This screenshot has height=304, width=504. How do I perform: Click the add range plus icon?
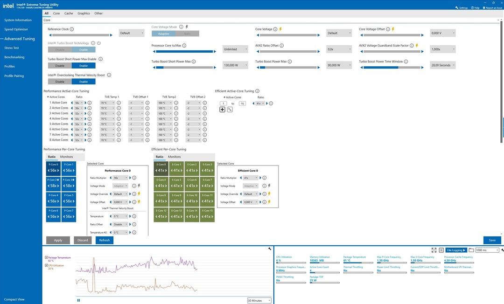coord(222,110)
